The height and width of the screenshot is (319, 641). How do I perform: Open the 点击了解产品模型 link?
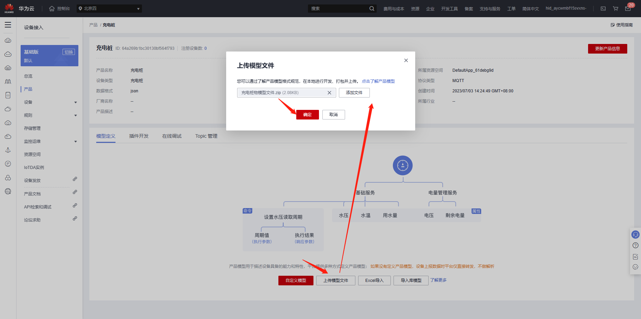coord(378,81)
